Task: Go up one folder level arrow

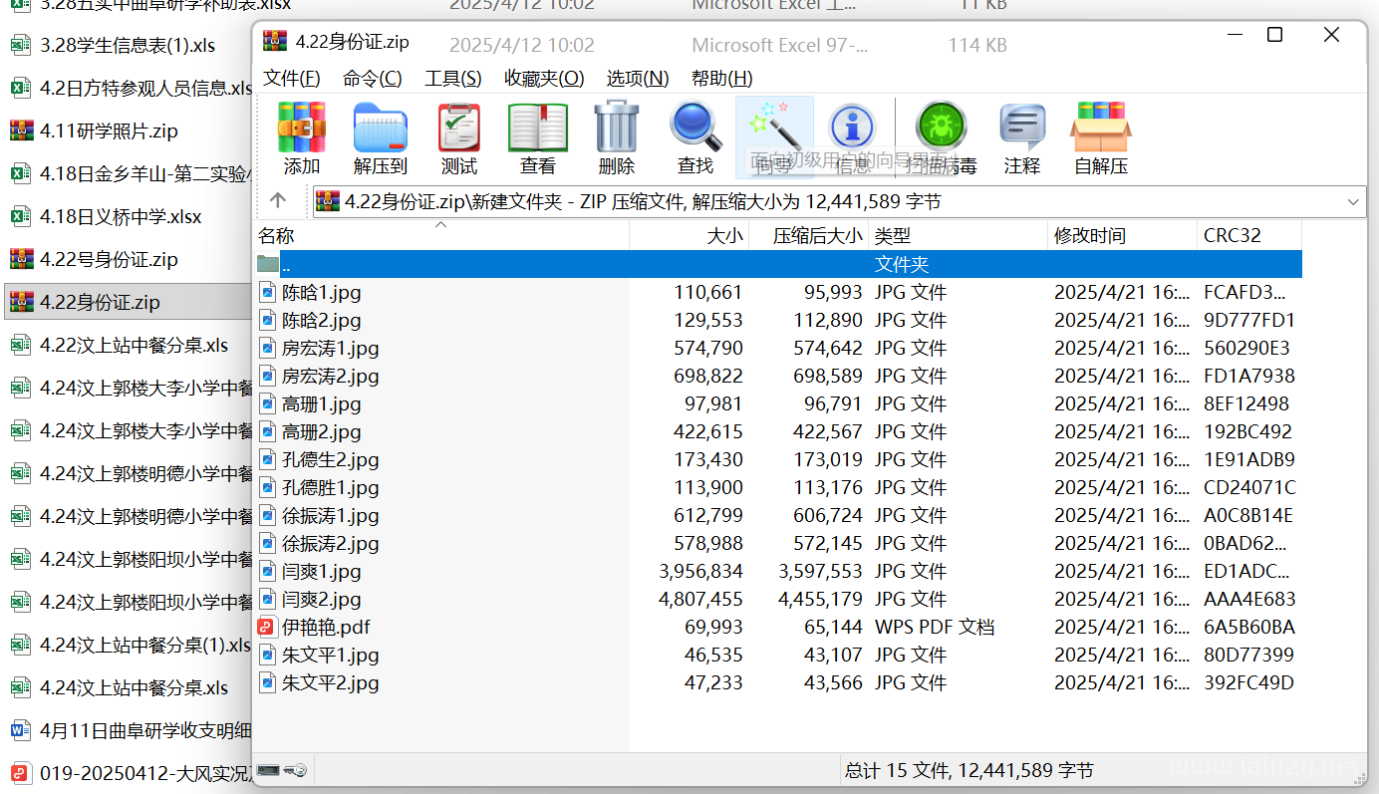Action: pos(278,201)
